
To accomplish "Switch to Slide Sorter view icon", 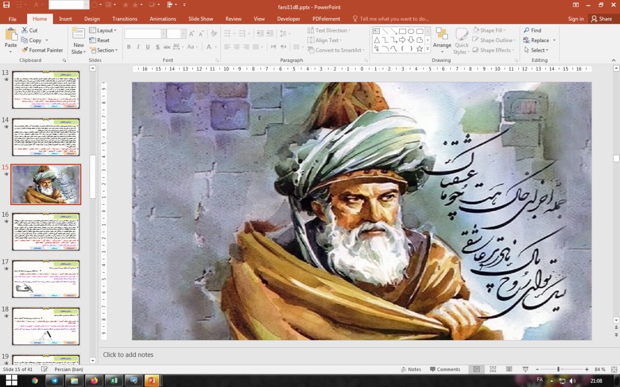I will [x=493, y=369].
